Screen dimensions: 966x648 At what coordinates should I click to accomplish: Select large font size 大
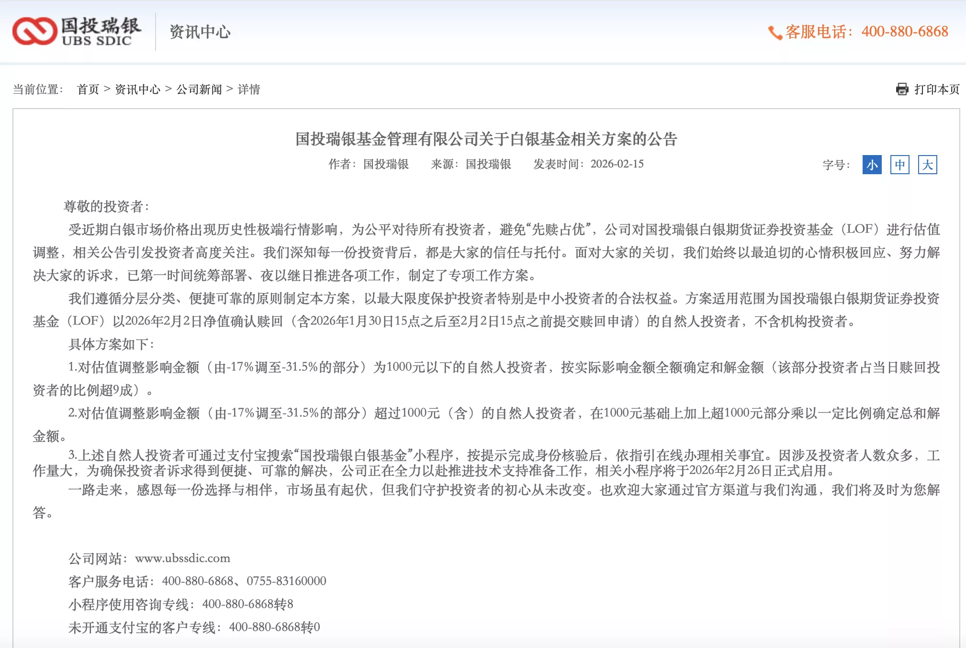pyautogui.click(x=927, y=165)
